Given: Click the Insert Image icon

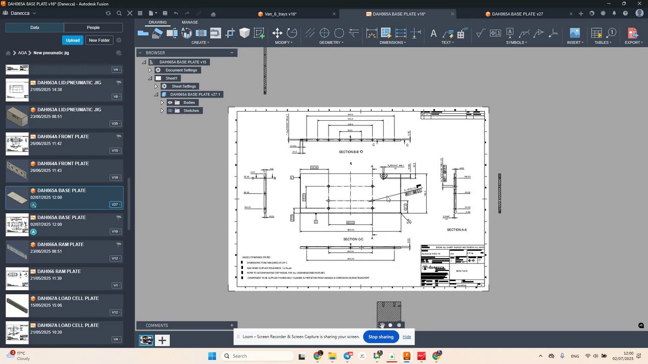Looking at the screenshot, I should click(575, 33).
